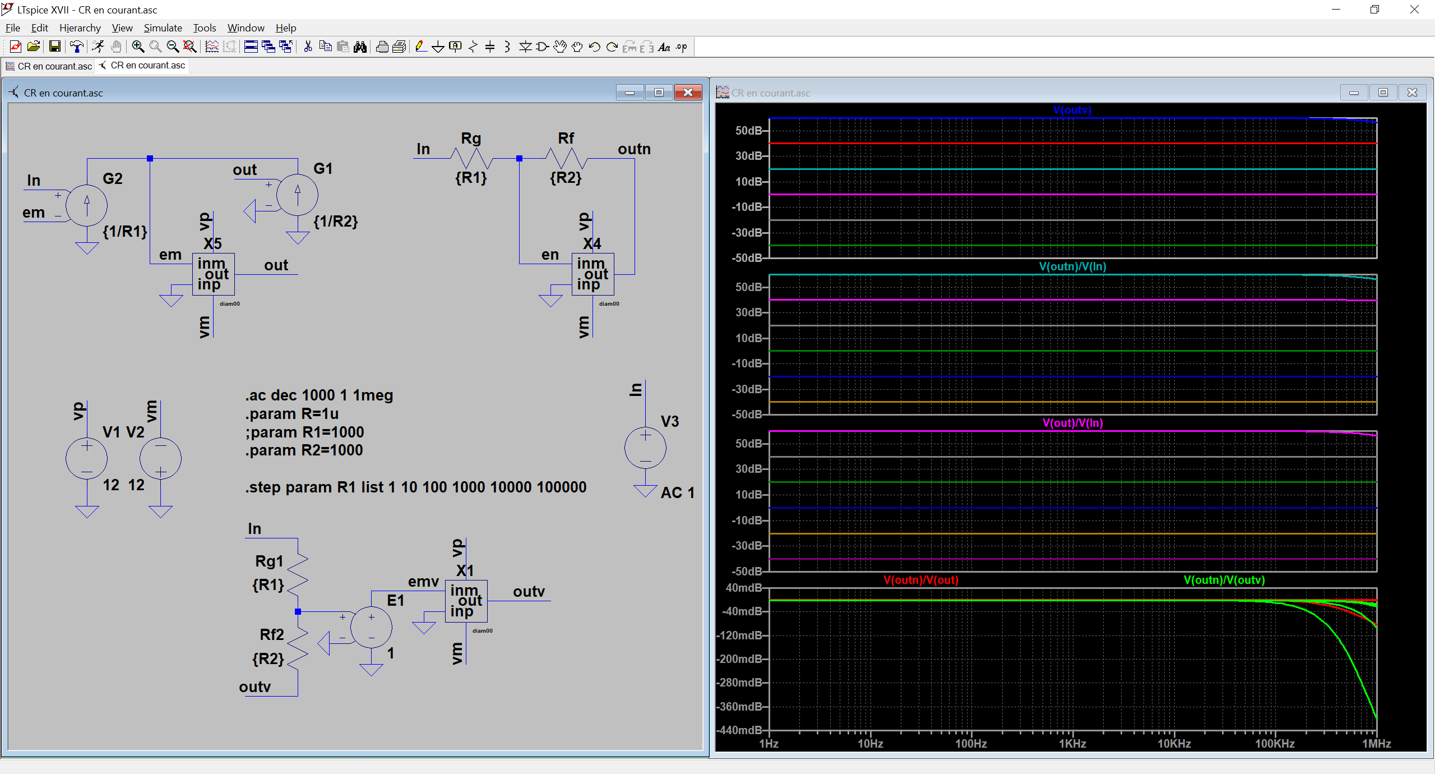
Task: Zoom in with magnifier plus icon
Action: [138, 47]
